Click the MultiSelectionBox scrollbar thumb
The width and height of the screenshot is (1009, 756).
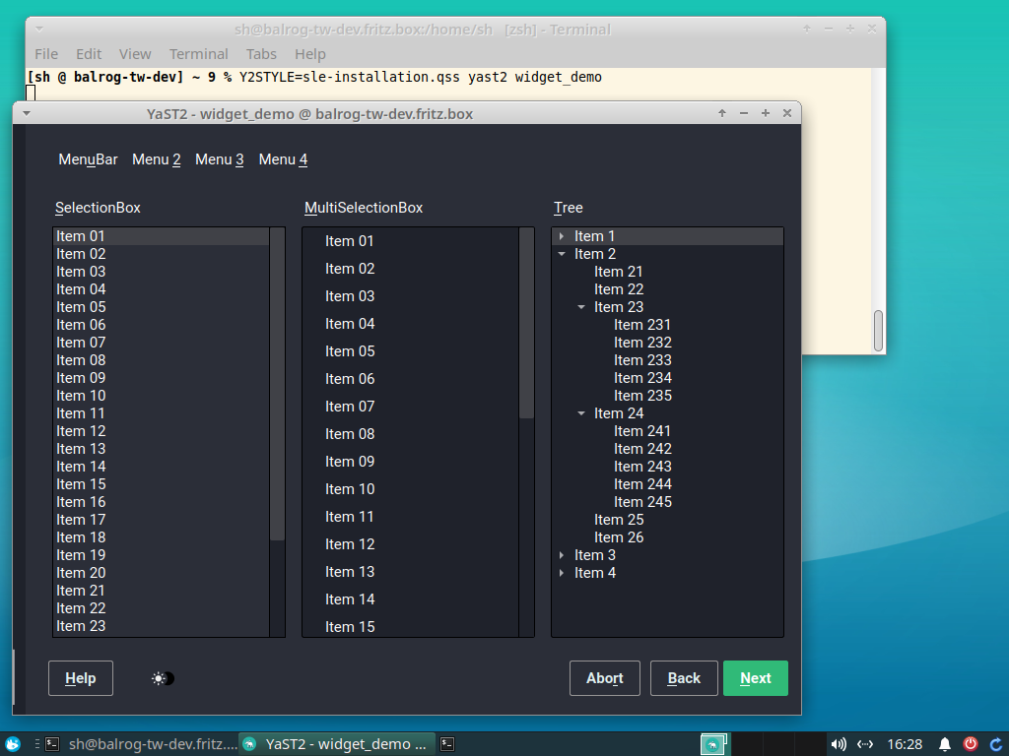(526, 323)
